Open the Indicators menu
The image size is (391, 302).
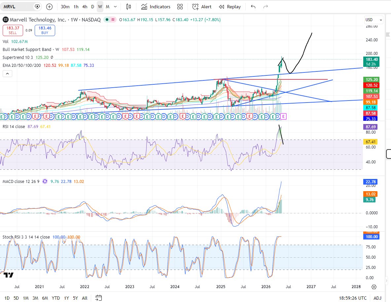point(156,7)
